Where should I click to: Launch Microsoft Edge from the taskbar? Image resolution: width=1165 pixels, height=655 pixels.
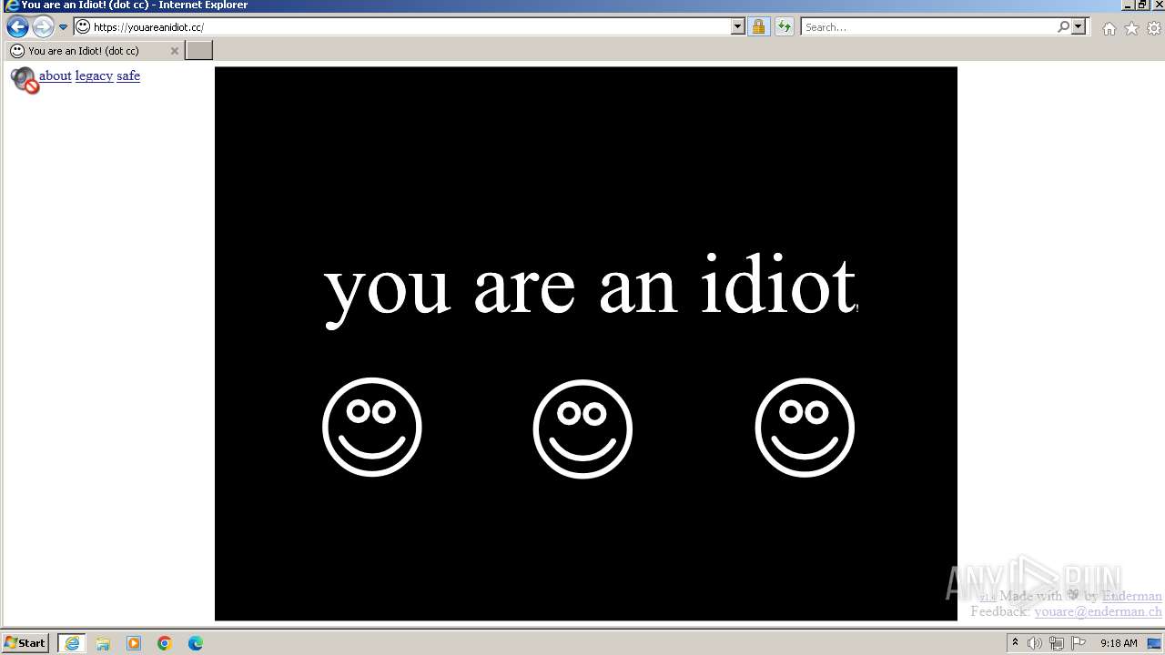click(x=196, y=643)
